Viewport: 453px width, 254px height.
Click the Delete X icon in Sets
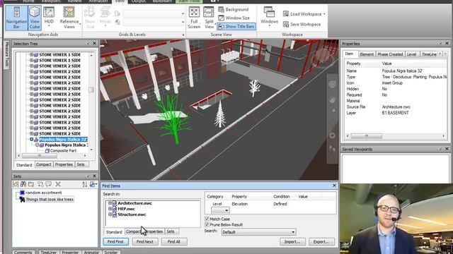point(58,184)
